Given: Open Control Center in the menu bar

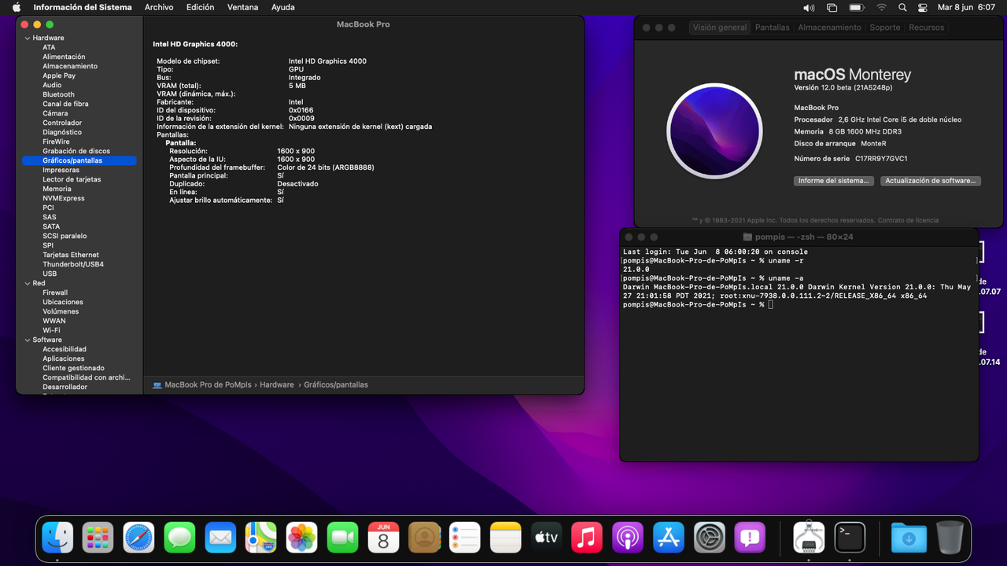Looking at the screenshot, I should [x=924, y=7].
